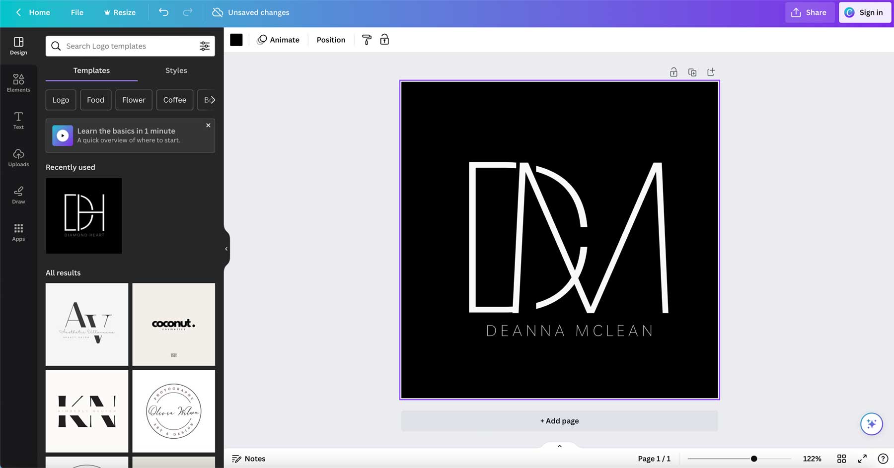The width and height of the screenshot is (894, 468).
Task: Expand the hidden page notes drawer
Action: pyautogui.click(x=559, y=446)
